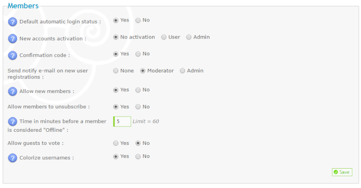Open help for Default automatic login status
This screenshot has height=188, width=361.
[13, 22]
